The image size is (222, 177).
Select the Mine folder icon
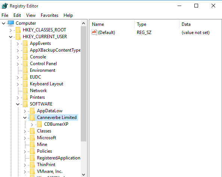tap(32, 144)
